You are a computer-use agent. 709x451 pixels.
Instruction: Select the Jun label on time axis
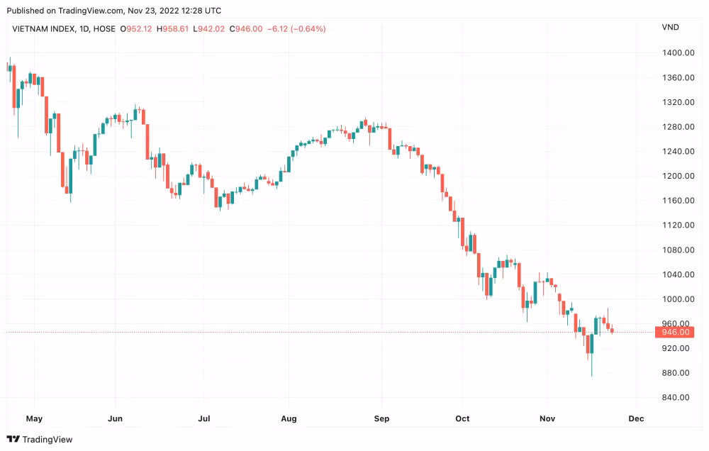pos(116,418)
